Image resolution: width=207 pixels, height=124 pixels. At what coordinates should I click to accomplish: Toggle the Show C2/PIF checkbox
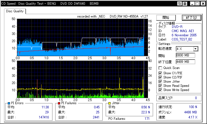click(x=160, y=77)
